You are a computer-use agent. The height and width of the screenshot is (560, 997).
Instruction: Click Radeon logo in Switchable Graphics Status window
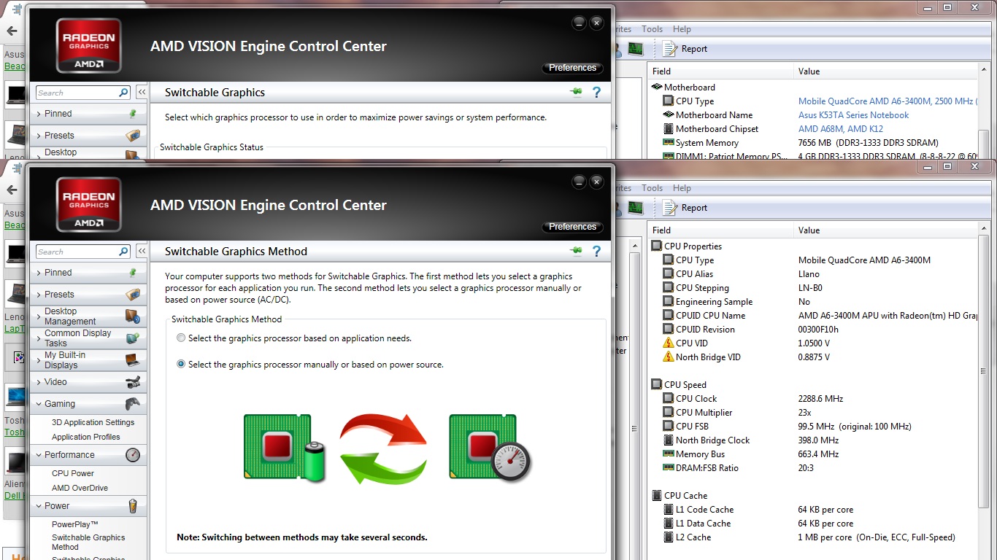89,46
